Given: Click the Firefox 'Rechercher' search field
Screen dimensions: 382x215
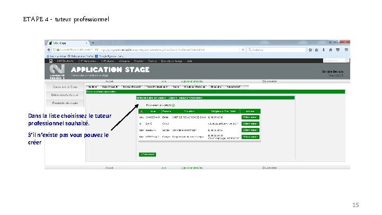Looking at the screenshot, I should [276, 50].
